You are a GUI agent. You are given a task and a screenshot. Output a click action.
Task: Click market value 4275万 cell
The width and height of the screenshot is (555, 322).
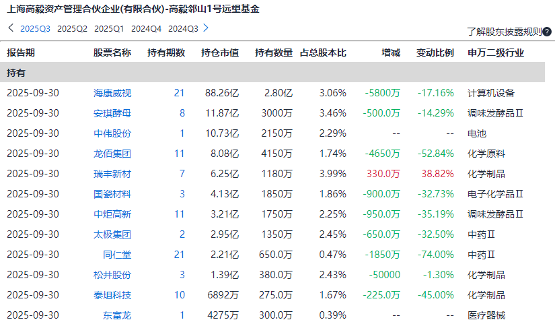223,315
